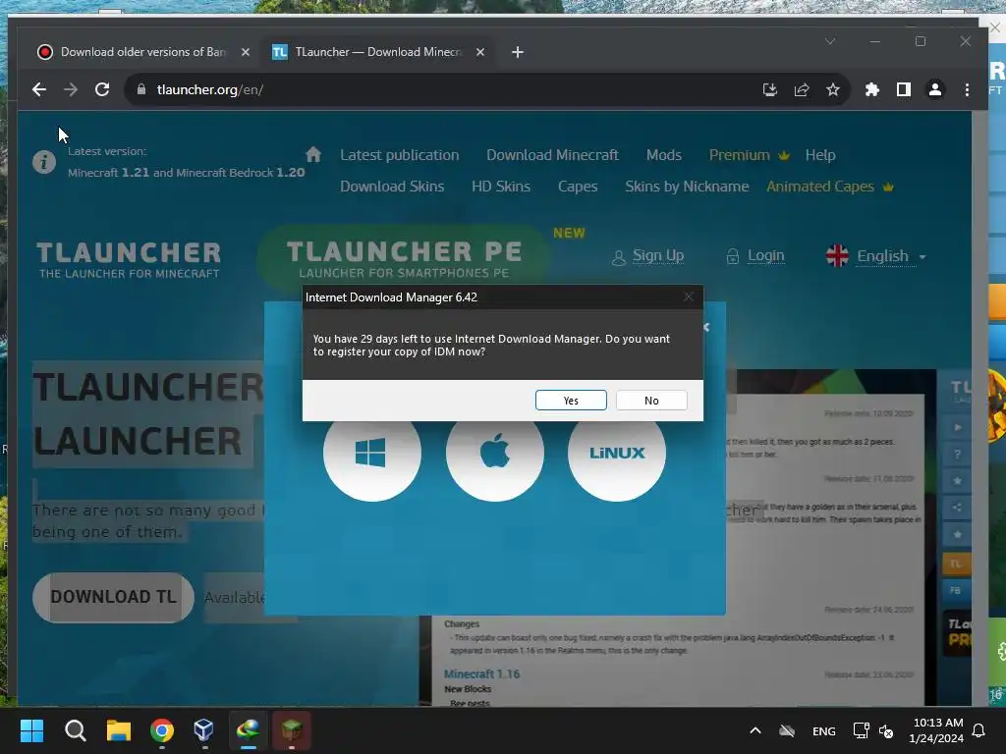
Task: Go forward with the browser forward arrow
Action: tap(71, 89)
